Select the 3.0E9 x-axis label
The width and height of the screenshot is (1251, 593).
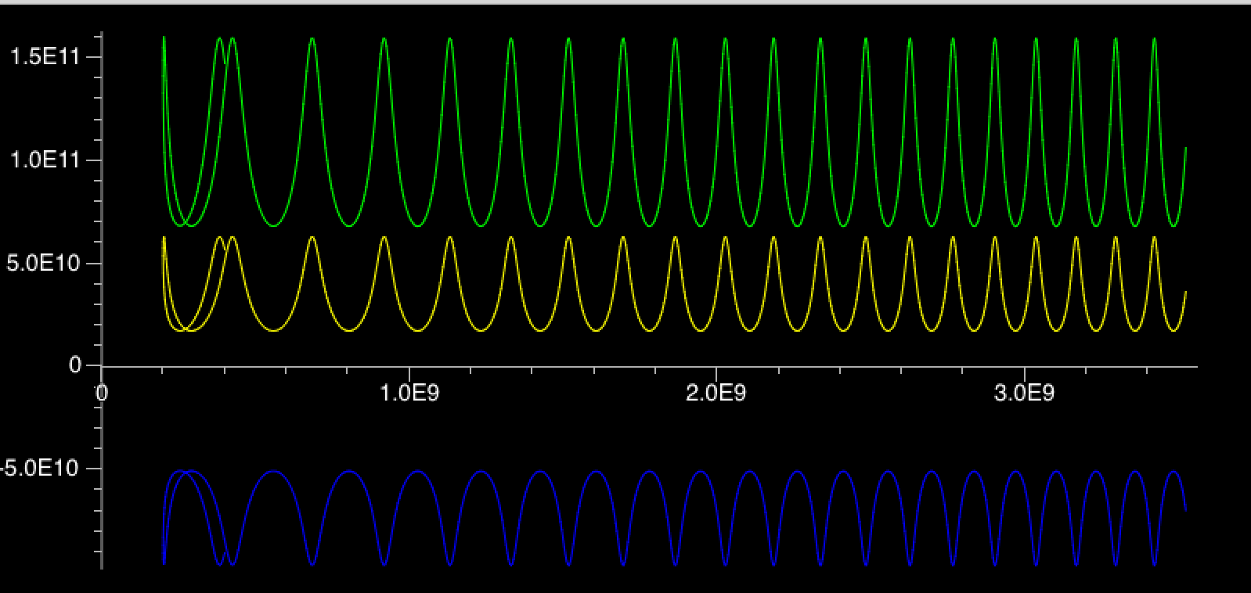[1024, 394]
